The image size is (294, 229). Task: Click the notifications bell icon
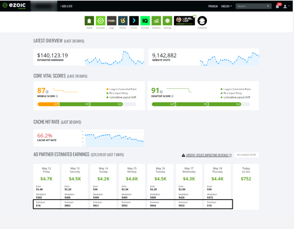277,6
